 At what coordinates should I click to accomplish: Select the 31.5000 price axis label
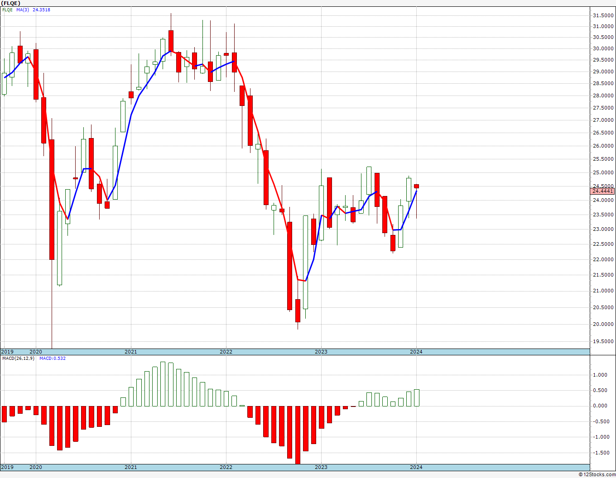coord(603,15)
